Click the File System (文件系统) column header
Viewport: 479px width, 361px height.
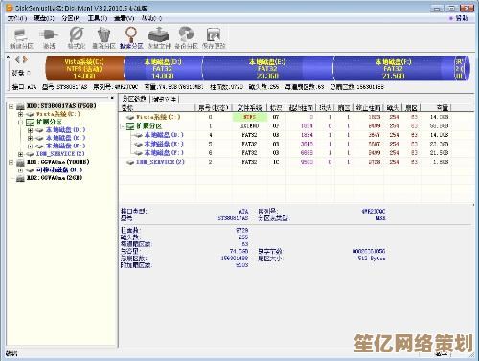pyautogui.click(x=250, y=108)
